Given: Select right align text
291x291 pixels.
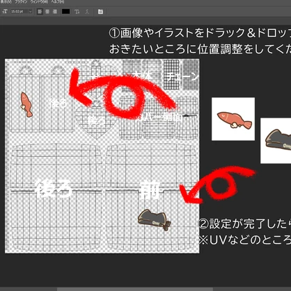Looking at the screenshot, I should pos(55,11).
